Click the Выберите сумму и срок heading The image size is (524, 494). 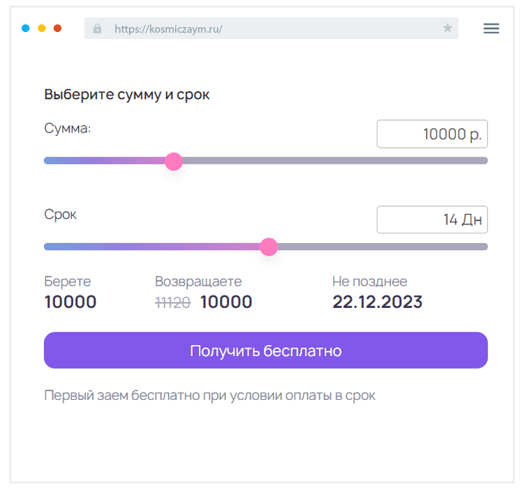pos(127,95)
